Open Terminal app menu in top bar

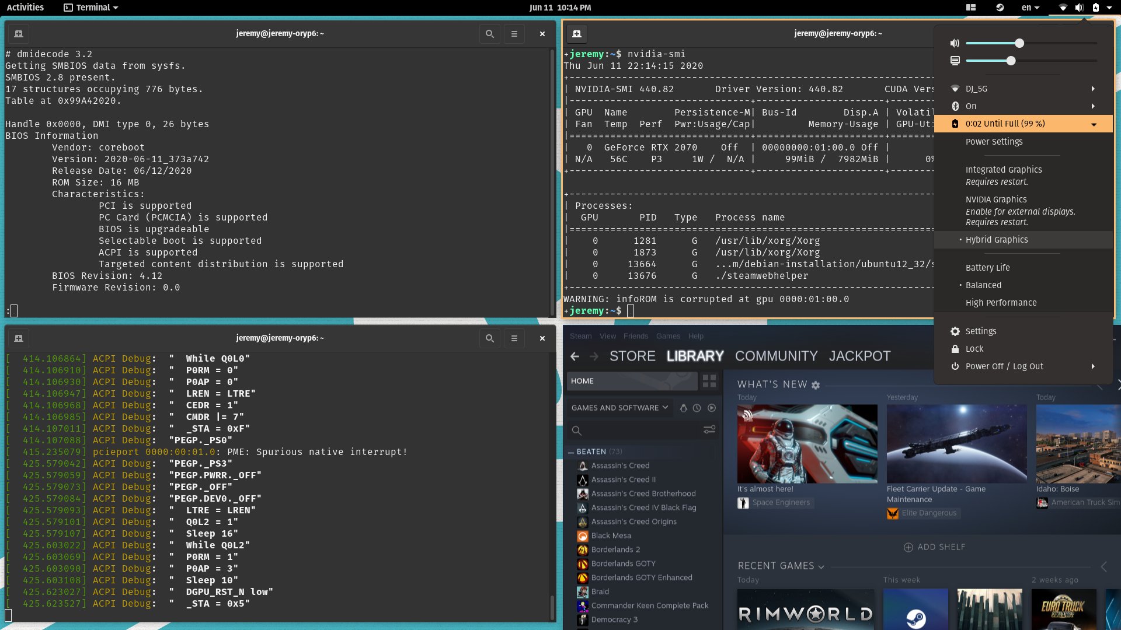[x=91, y=8]
